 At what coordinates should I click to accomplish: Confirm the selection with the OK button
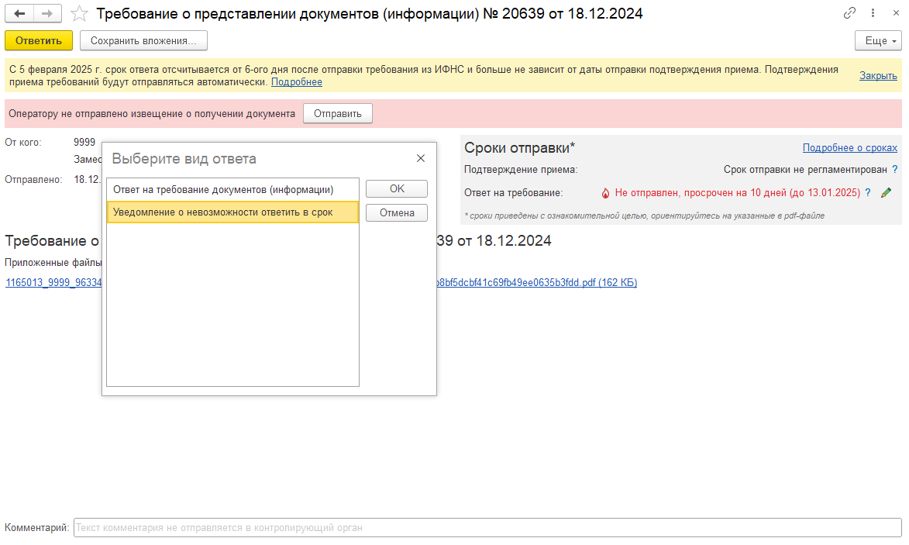click(x=397, y=188)
